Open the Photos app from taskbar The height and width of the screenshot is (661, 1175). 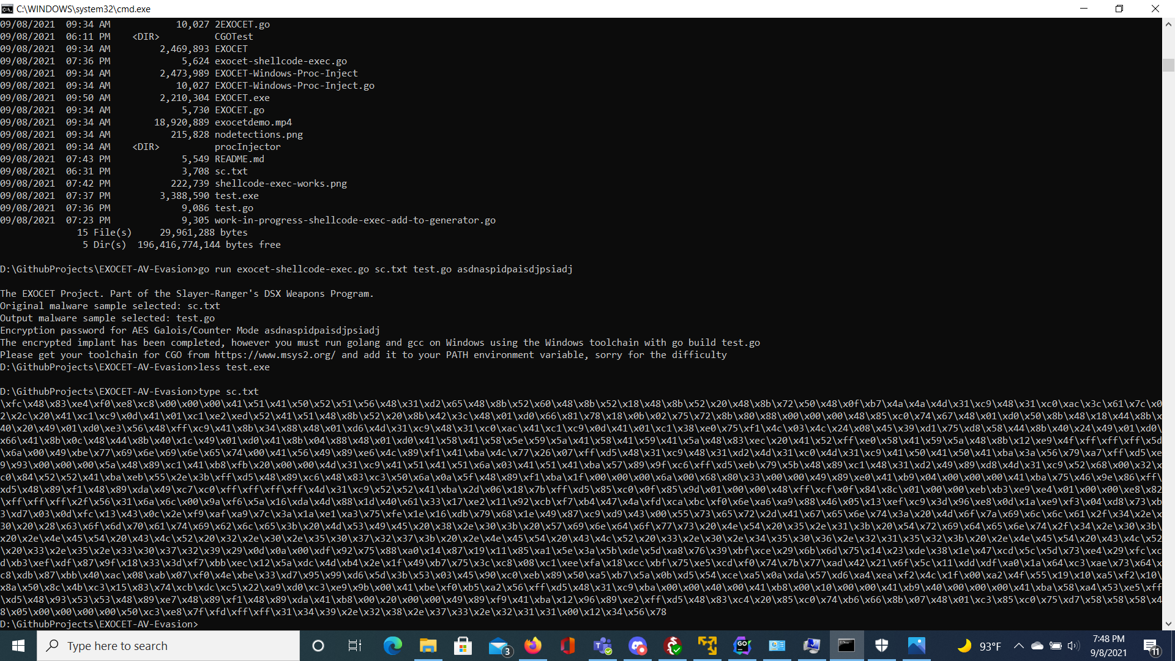[916, 646]
